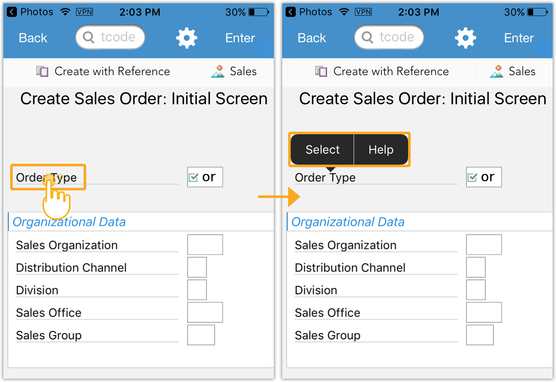Tap the magnifier icon in left tcode search
The image size is (556, 382).
pos(89,38)
